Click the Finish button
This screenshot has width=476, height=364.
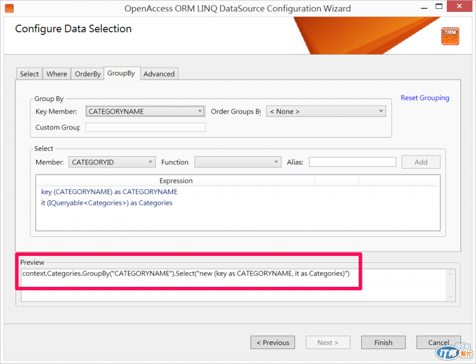click(x=383, y=343)
